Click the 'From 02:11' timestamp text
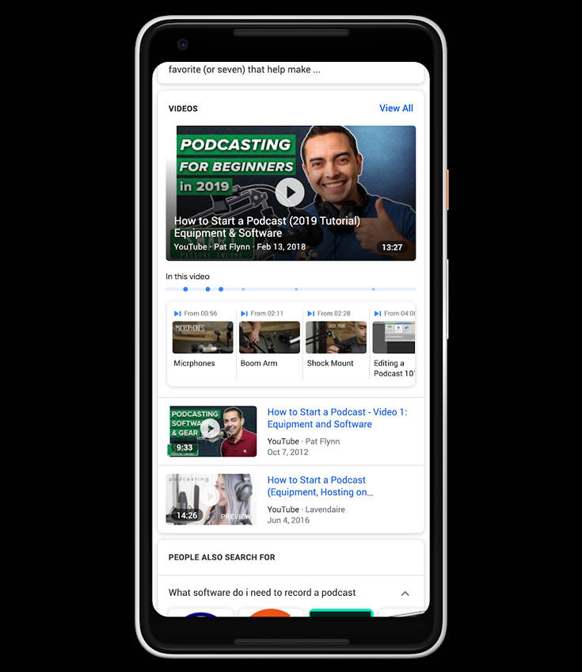This screenshot has height=672, width=582. [x=267, y=314]
